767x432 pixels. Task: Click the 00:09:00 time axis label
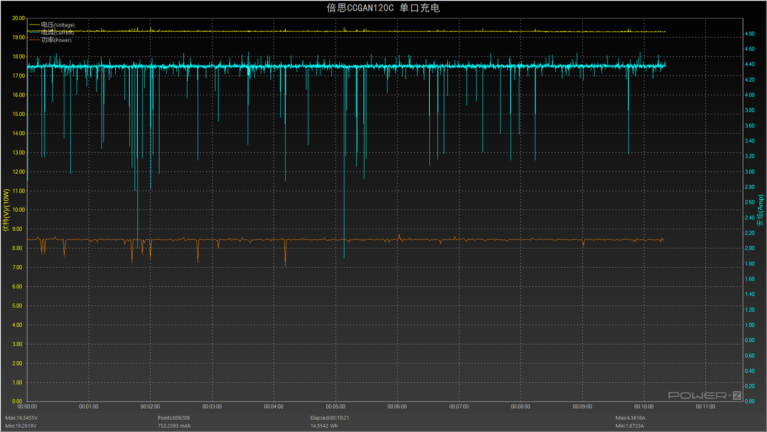click(x=582, y=407)
